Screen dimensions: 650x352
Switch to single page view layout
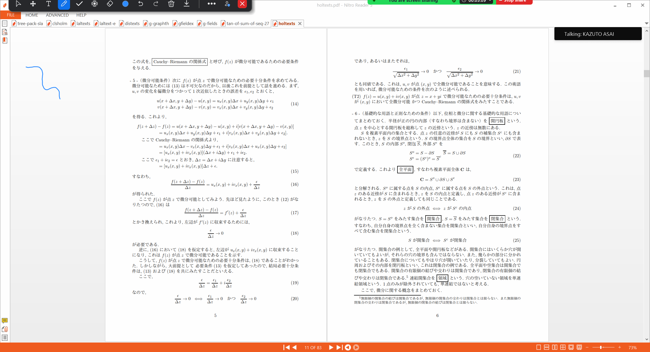(x=538, y=347)
